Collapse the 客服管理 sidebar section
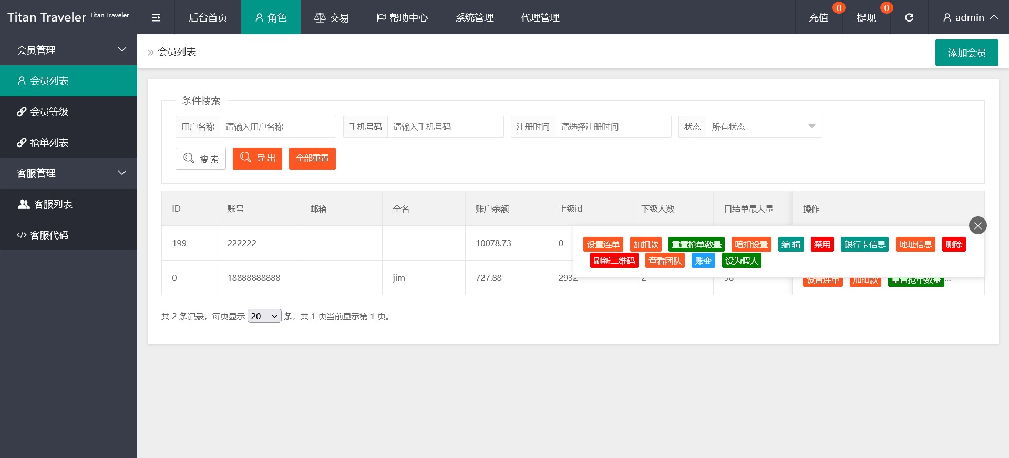Image resolution: width=1009 pixels, height=458 pixels. pos(68,173)
